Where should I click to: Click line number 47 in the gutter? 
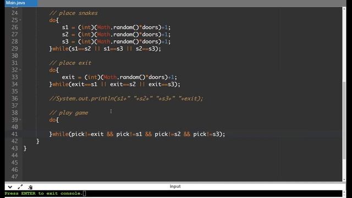14,177
